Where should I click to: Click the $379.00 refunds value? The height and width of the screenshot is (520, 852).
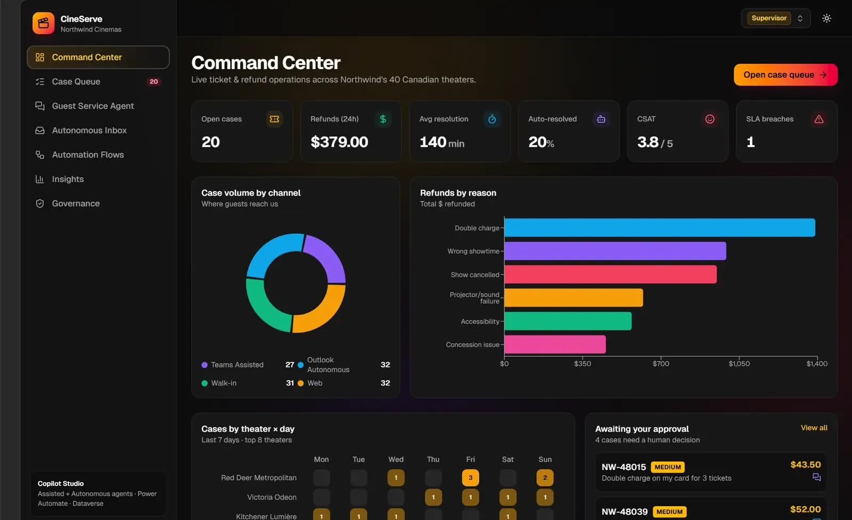pos(339,142)
